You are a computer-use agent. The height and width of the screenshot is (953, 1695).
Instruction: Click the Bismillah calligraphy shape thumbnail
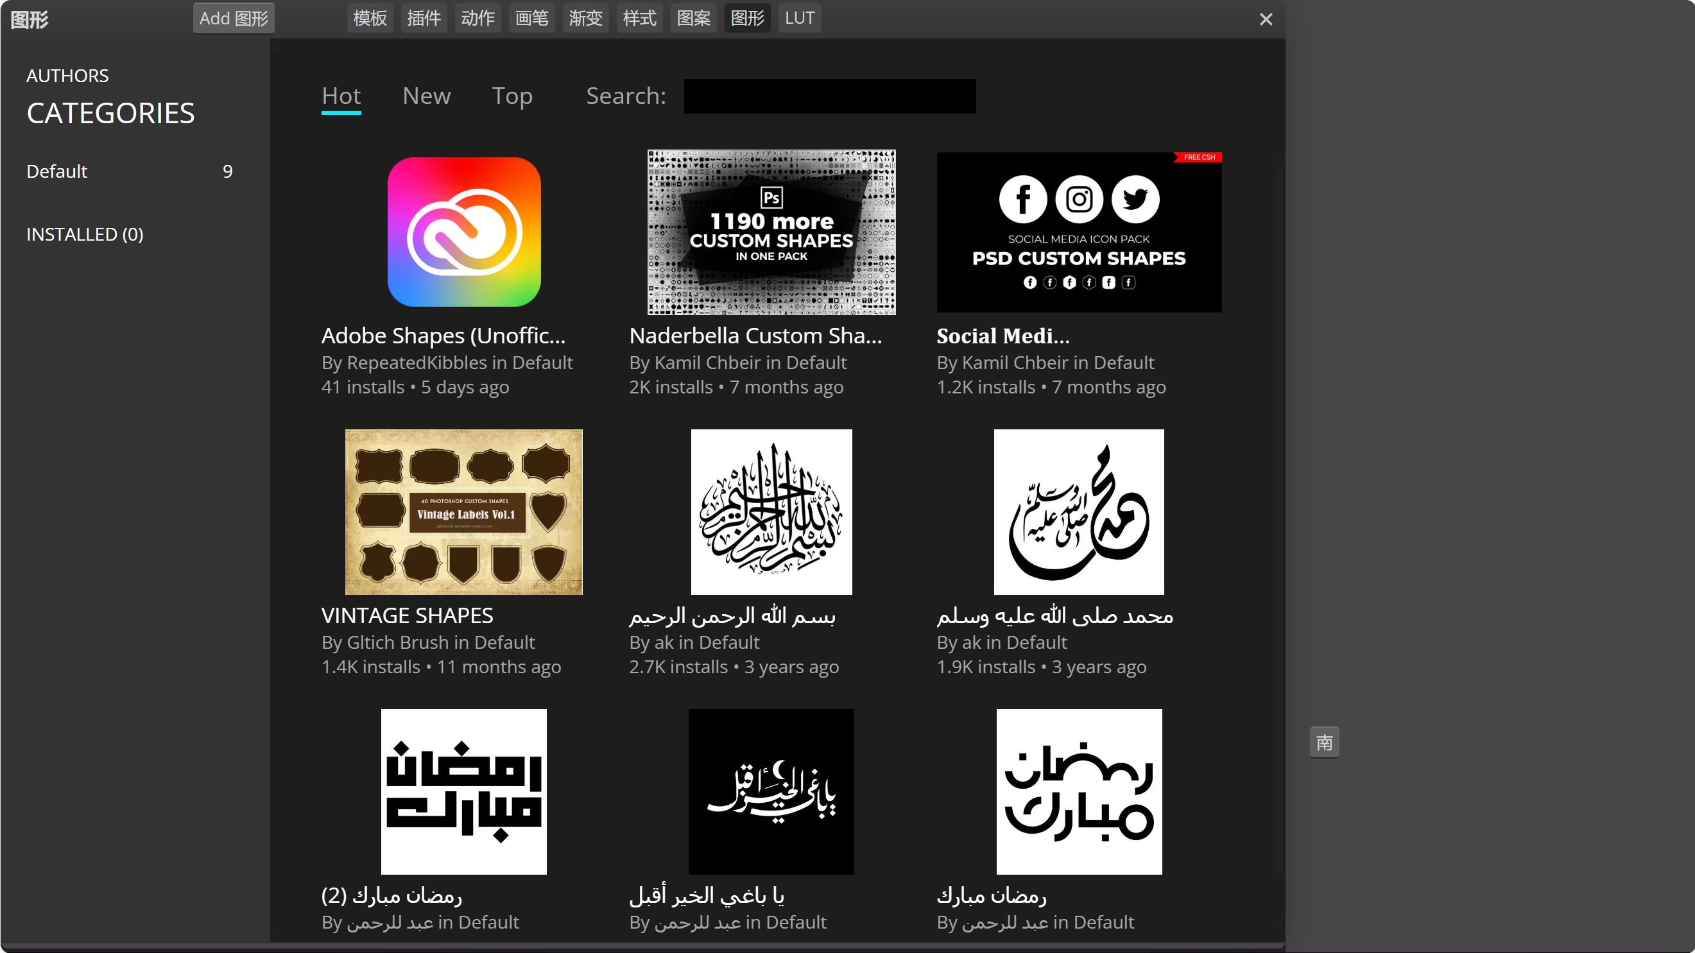tap(771, 511)
